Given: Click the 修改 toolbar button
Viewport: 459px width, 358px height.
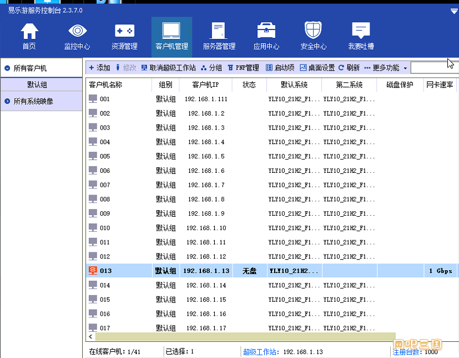Looking at the screenshot, I should point(126,68).
